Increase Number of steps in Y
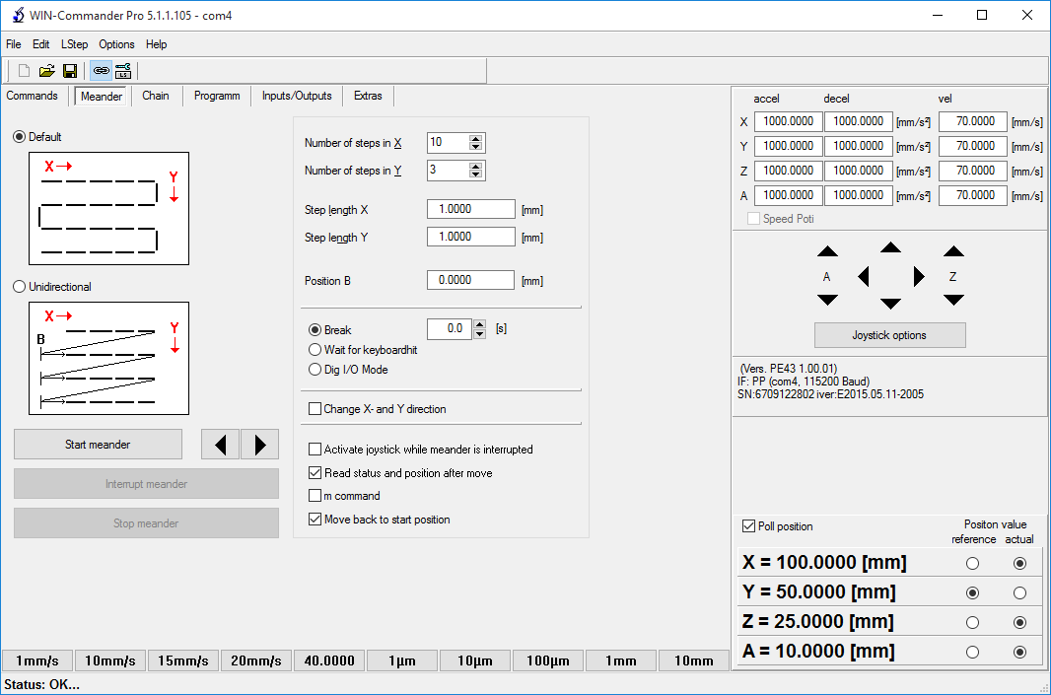 [476, 167]
